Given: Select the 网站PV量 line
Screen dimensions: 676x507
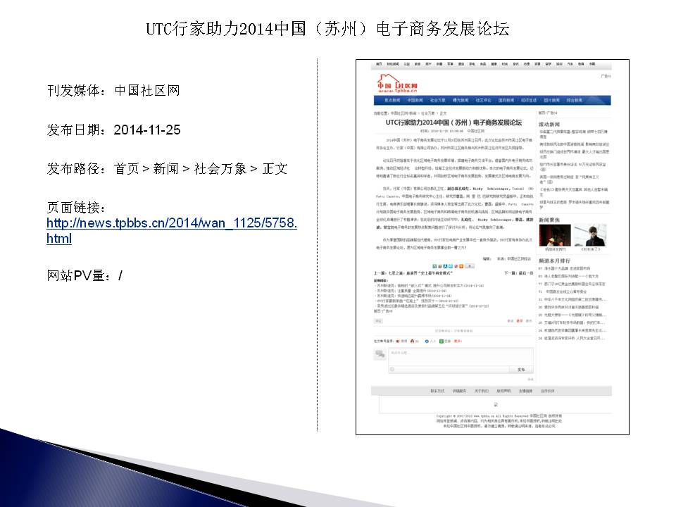Looking at the screenshot, I should click(x=84, y=275).
